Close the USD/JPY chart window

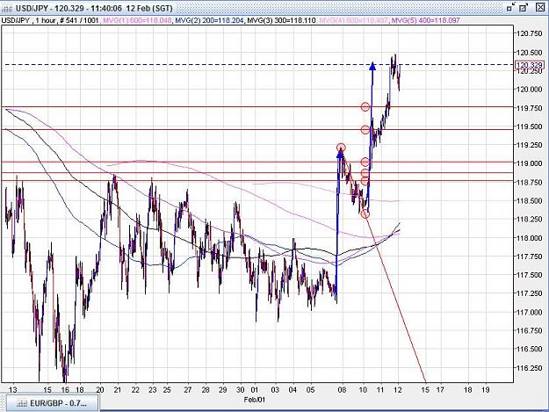541,7
